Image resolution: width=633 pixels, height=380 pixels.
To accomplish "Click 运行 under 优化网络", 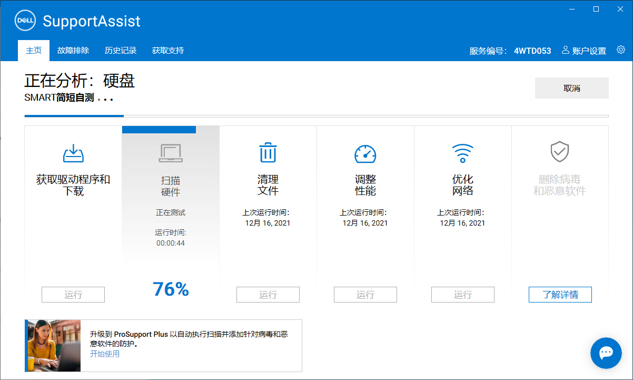I will 463,295.
